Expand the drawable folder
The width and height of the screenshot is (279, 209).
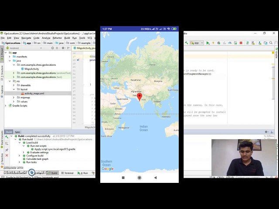14,85
